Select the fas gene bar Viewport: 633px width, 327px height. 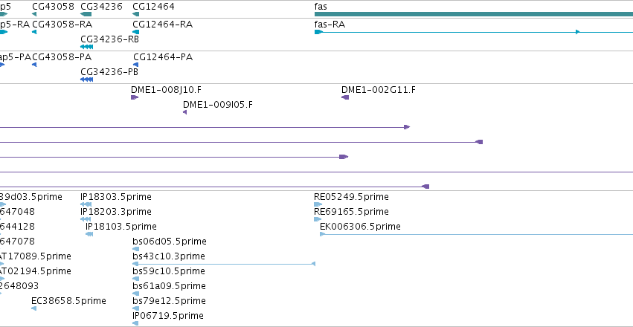474,14
